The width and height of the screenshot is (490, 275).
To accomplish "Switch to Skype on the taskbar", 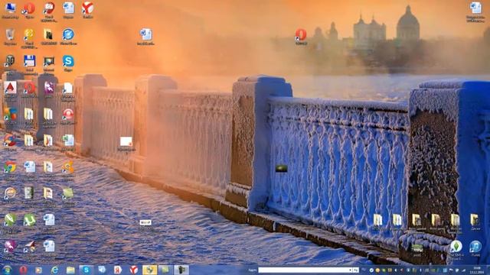I will 86,270.
